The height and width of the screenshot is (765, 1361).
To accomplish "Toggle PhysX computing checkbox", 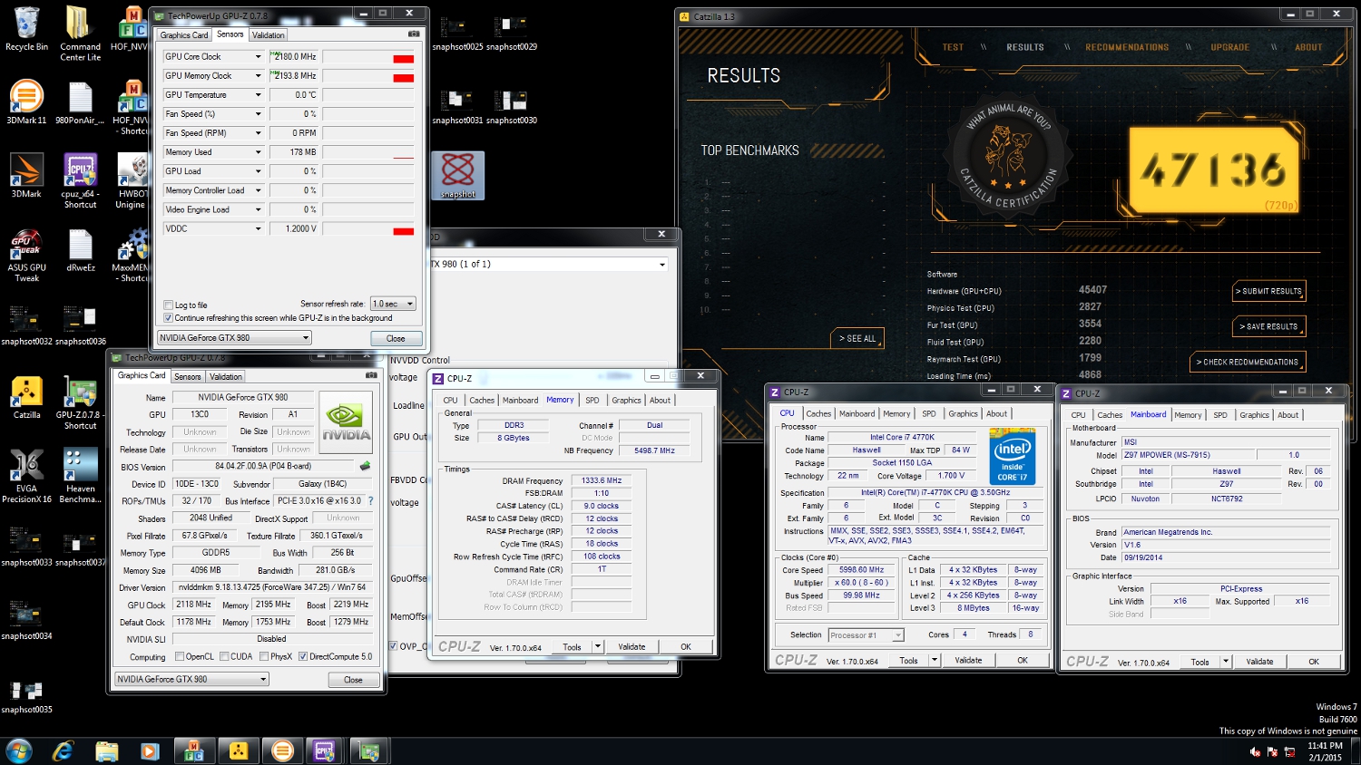I will [x=264, y=656].
